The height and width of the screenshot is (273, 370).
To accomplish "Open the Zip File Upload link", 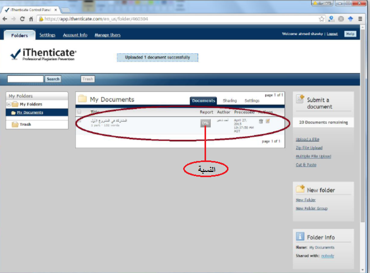I will (309, 147).
